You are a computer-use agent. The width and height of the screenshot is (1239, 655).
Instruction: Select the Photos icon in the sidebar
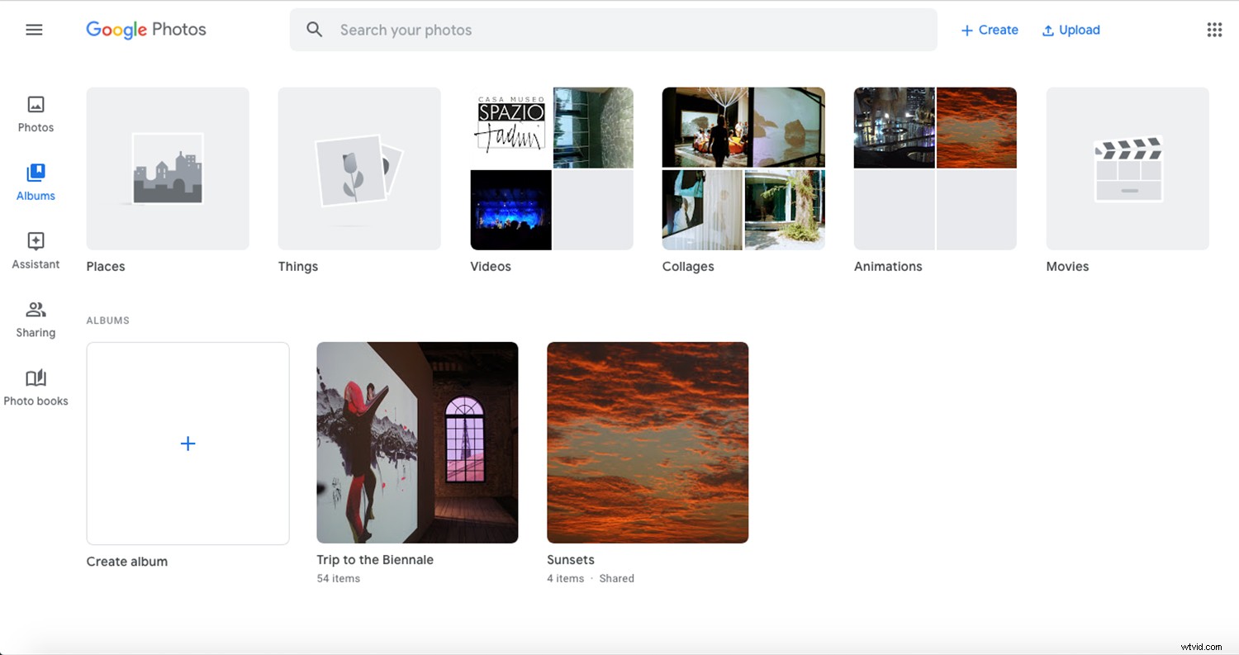[36, 106]
